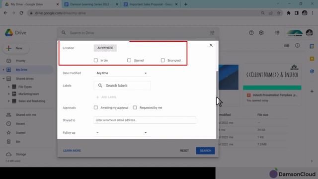Click the ANYWHERE location button

point(105,48)
